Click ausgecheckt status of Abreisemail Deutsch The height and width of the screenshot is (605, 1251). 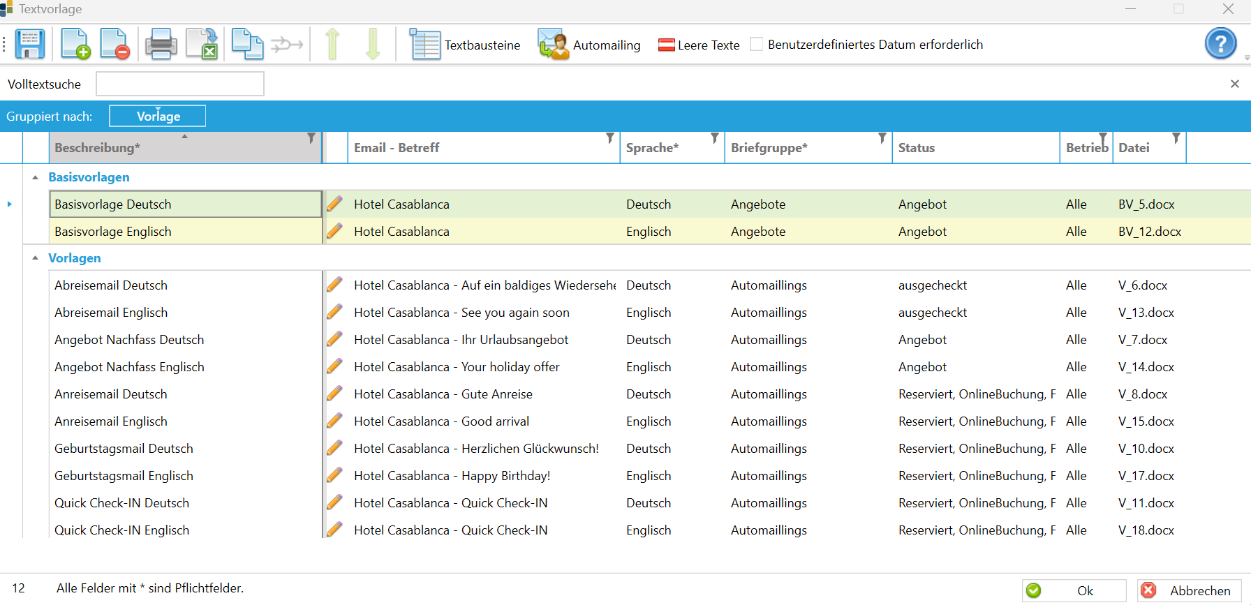[x=933, y=285]
